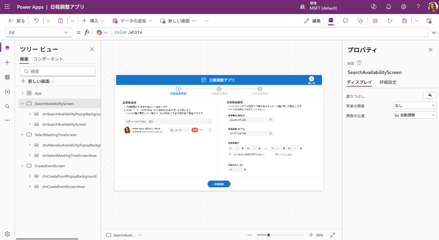
Task: Open the App checker stethoscope icon
Action: pos(360,21)
